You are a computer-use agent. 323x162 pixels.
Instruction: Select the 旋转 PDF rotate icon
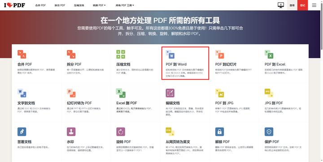121,132
